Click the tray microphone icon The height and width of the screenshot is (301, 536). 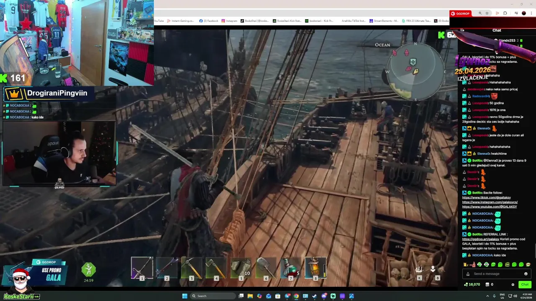point(495,296)
